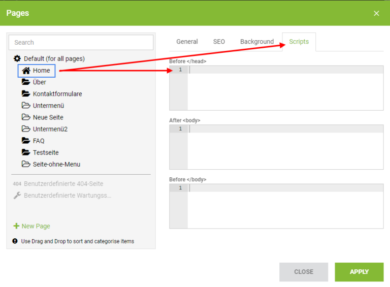This screenshot has height=287, width=390.
Task: Click the gear icon beside Default (for all pages)
Action: pyautogui.click(x=17, y=59)
